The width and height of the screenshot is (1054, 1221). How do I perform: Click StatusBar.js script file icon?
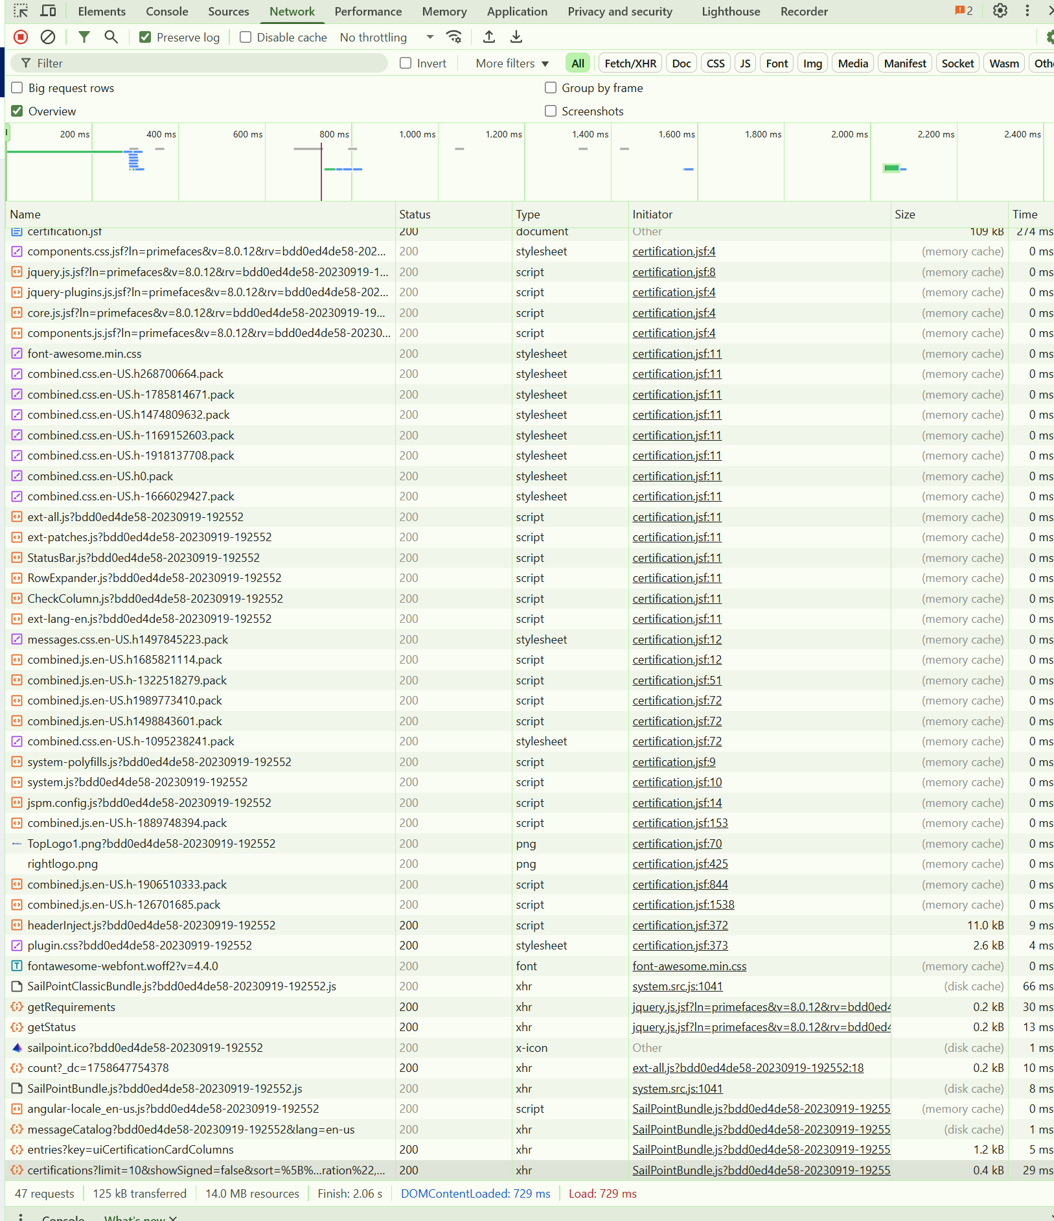(17, 557)
